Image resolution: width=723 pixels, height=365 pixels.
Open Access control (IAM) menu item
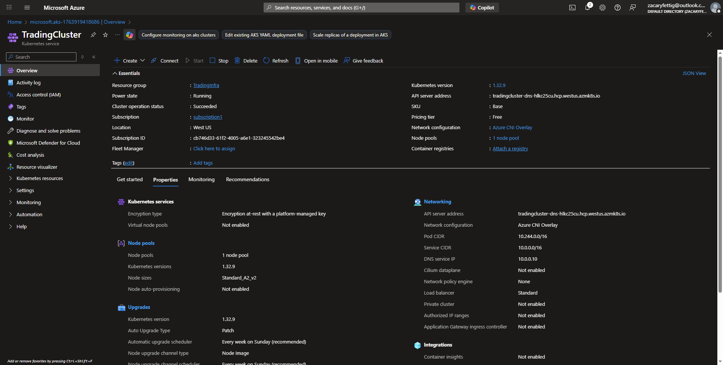coord(38,95)
